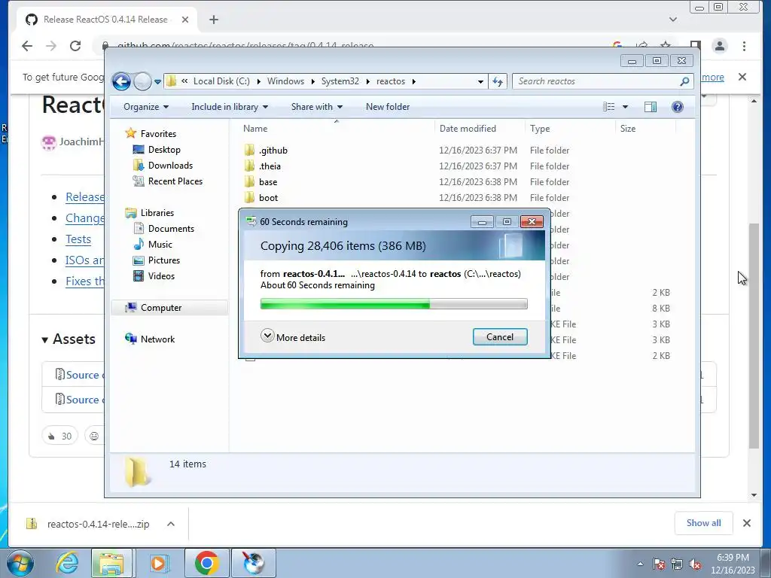Open the Videos library

point(161,275)
